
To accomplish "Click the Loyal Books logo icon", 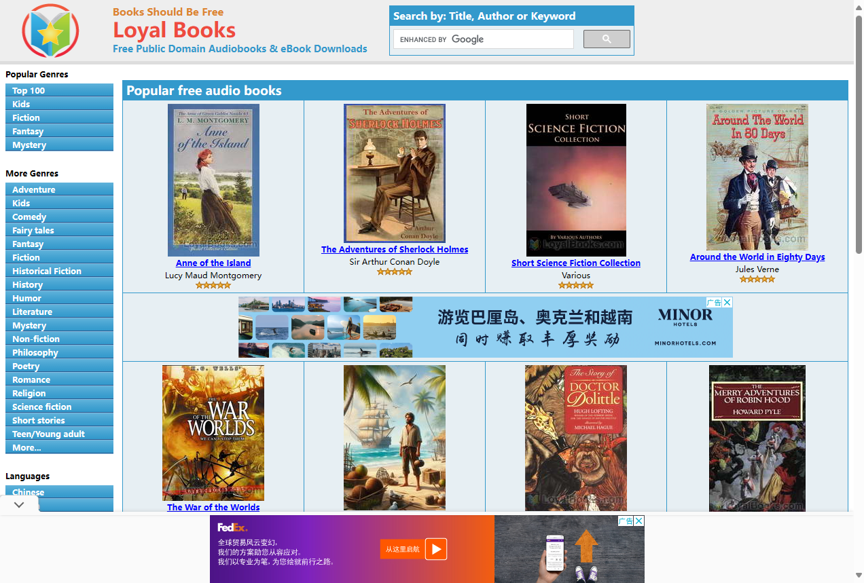I will (50, 31).
